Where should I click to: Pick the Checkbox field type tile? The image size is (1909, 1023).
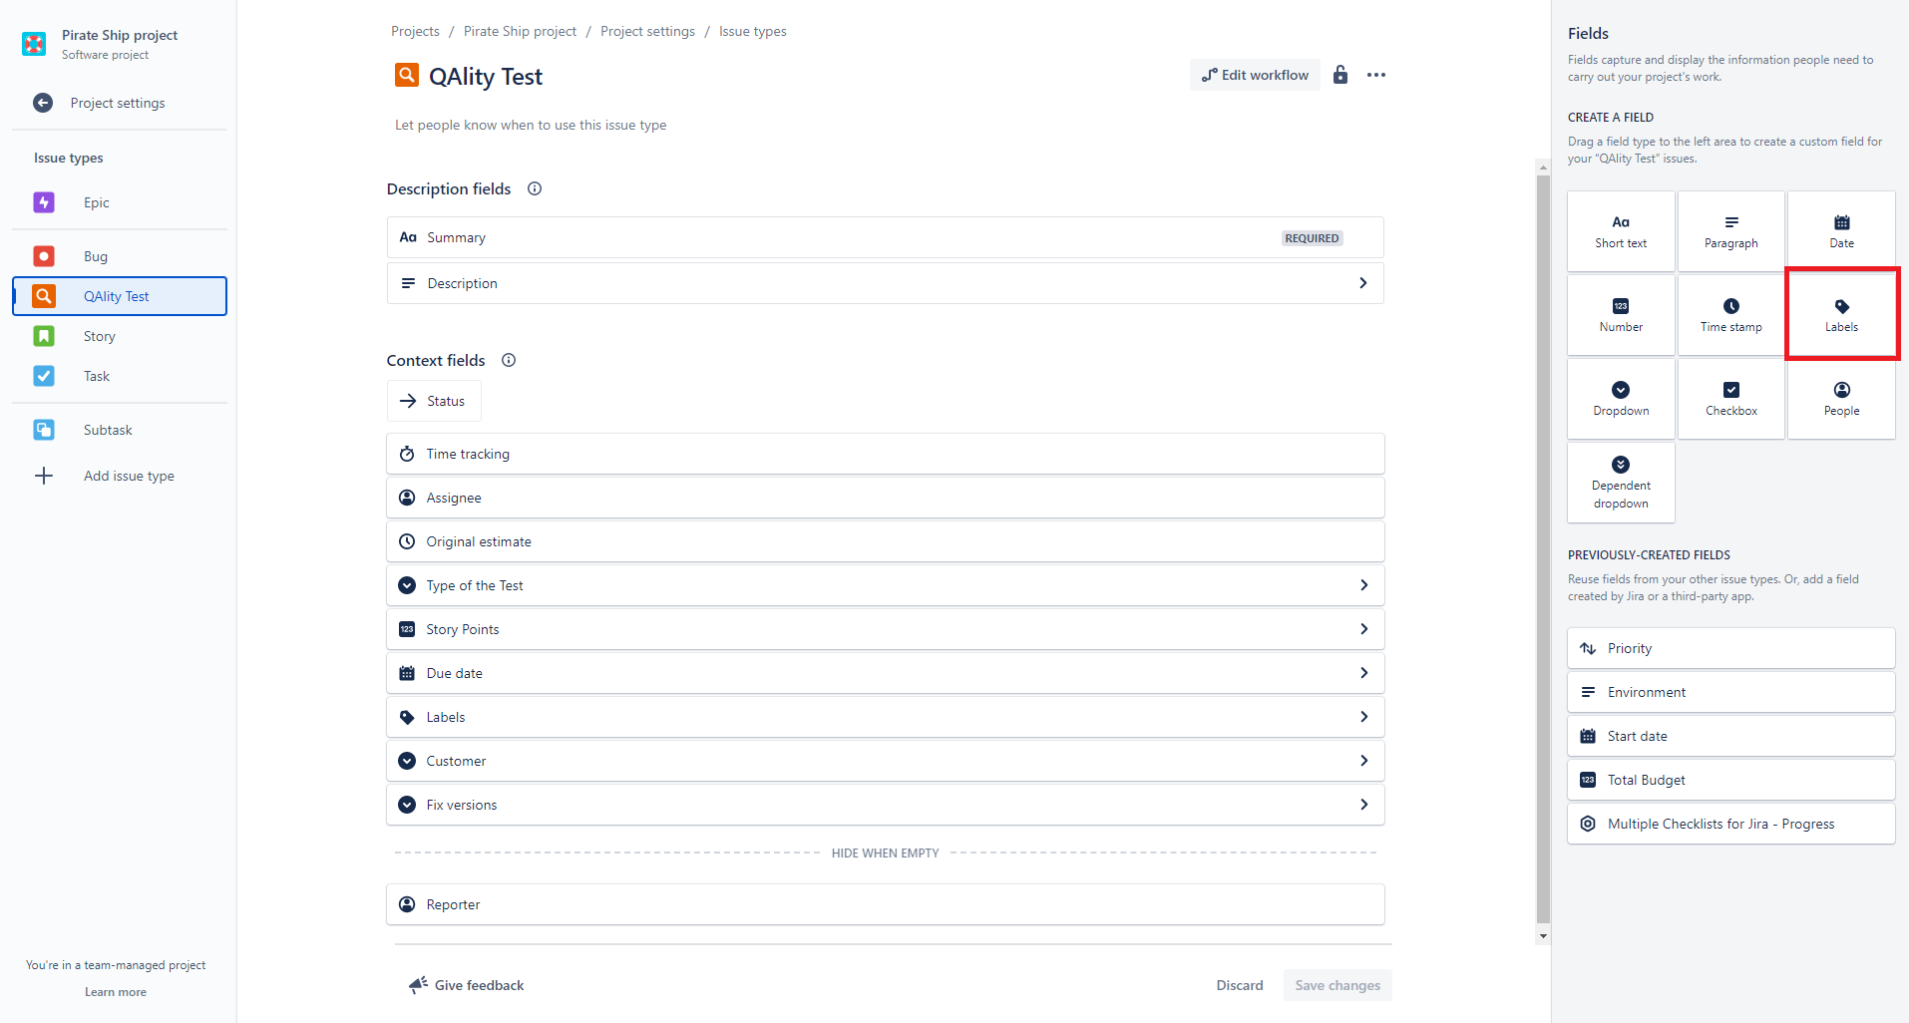[x=1730, y=399]
